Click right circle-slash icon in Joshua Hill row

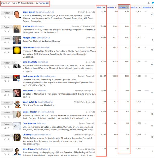9,31
